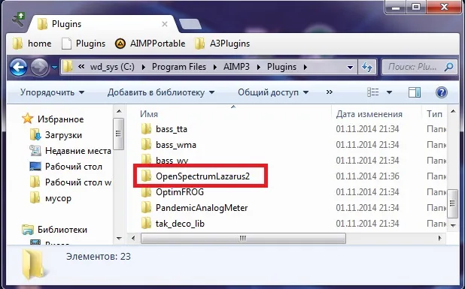Viewport: 465px width, 289px height.
Task: Change view with the view mode icon
Action: (372, 92)
